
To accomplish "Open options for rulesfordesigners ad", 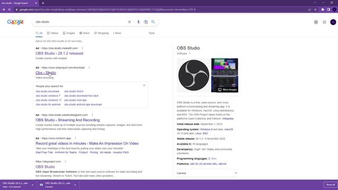I will tap(92, 115).
